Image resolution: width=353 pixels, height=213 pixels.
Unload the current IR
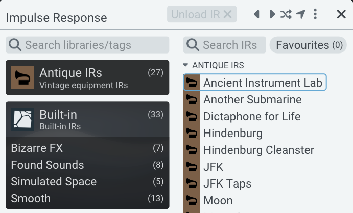[x=201, y=15]
